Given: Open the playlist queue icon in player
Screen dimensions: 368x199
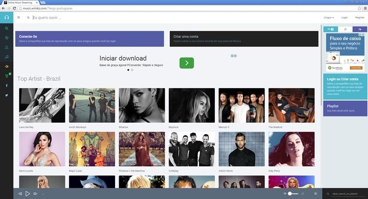Looking at the screenshot, I should click(315, 193).
